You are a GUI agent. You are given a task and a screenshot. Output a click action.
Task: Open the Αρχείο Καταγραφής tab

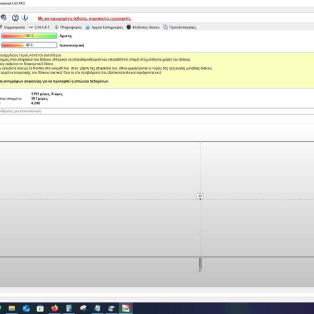pyautogui.click(x=104, y=27)
